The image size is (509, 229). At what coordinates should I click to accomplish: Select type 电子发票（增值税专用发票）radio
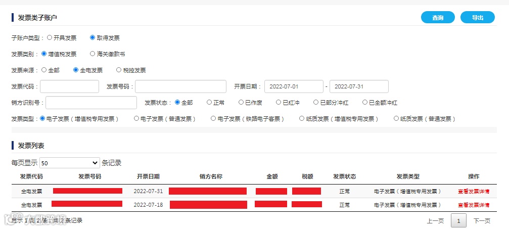click(x=42, y=119)
